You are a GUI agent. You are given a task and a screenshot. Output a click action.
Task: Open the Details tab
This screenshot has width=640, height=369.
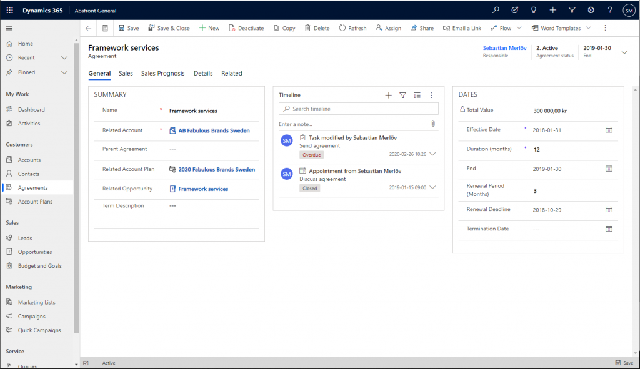203,74
